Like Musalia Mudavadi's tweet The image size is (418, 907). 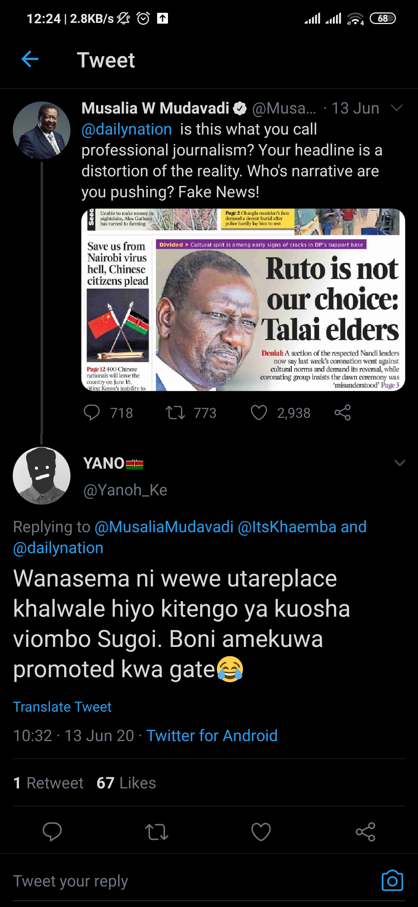259,412
